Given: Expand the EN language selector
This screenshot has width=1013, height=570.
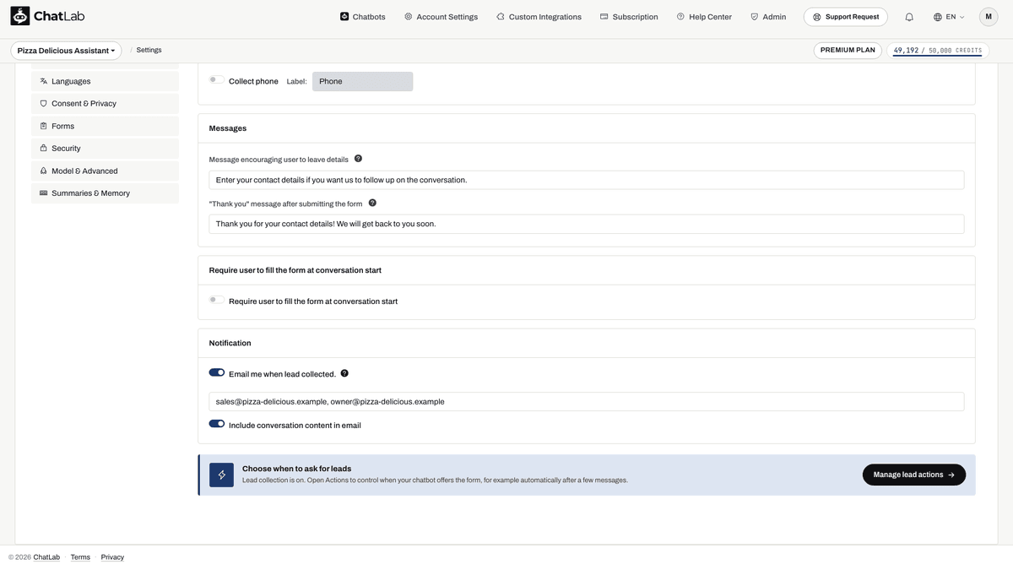Looking at the screenshot, I should click(x=950, y=17).
